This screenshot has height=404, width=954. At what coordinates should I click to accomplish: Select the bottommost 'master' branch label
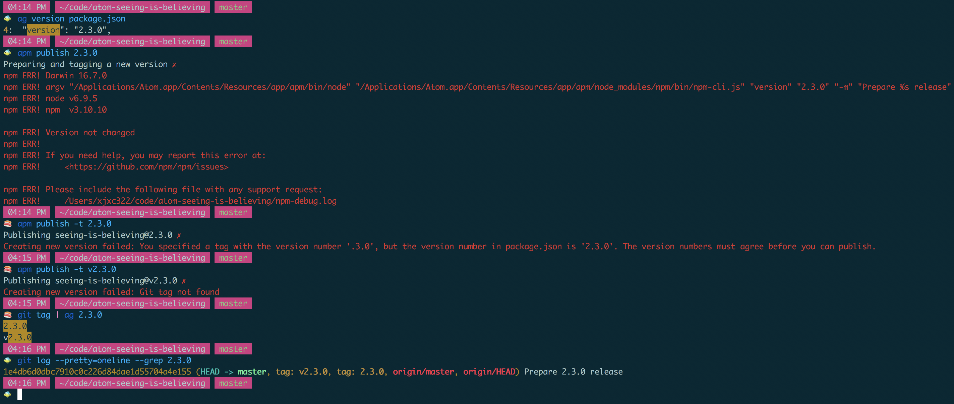pos(233,383)
